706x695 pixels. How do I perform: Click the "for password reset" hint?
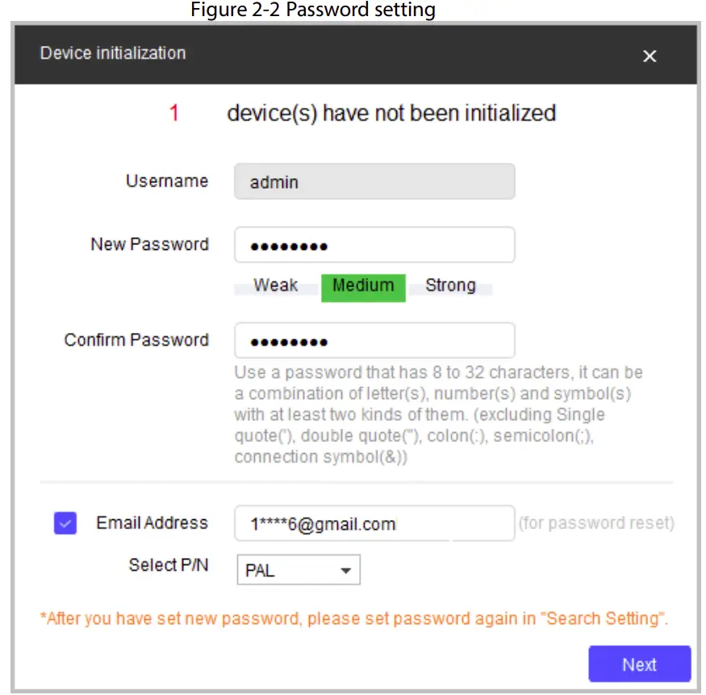596,523
